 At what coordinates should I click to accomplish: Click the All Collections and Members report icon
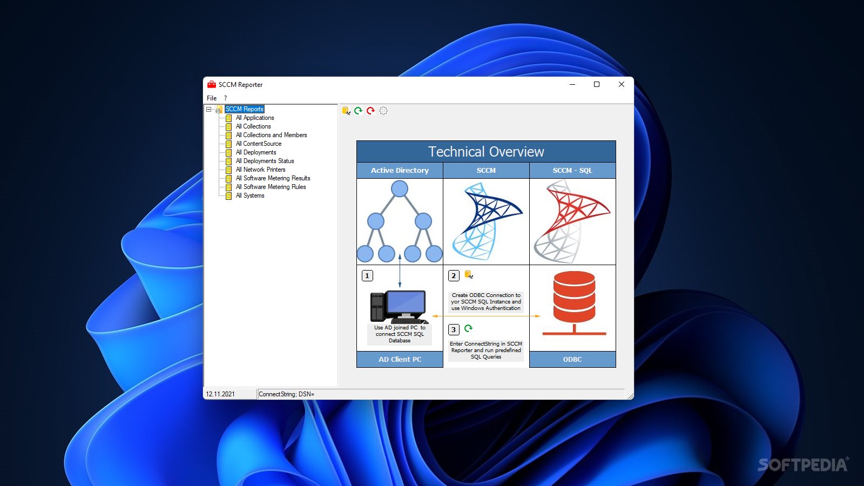pyautogui.click(x=229, y=136)
